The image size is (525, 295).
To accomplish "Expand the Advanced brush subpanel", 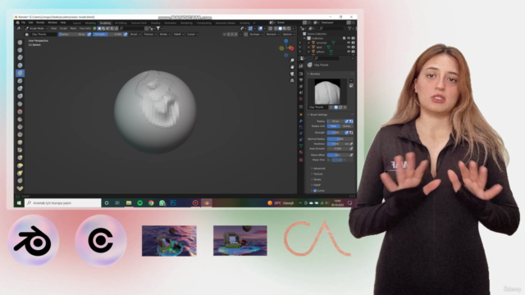I will [318, 169].
